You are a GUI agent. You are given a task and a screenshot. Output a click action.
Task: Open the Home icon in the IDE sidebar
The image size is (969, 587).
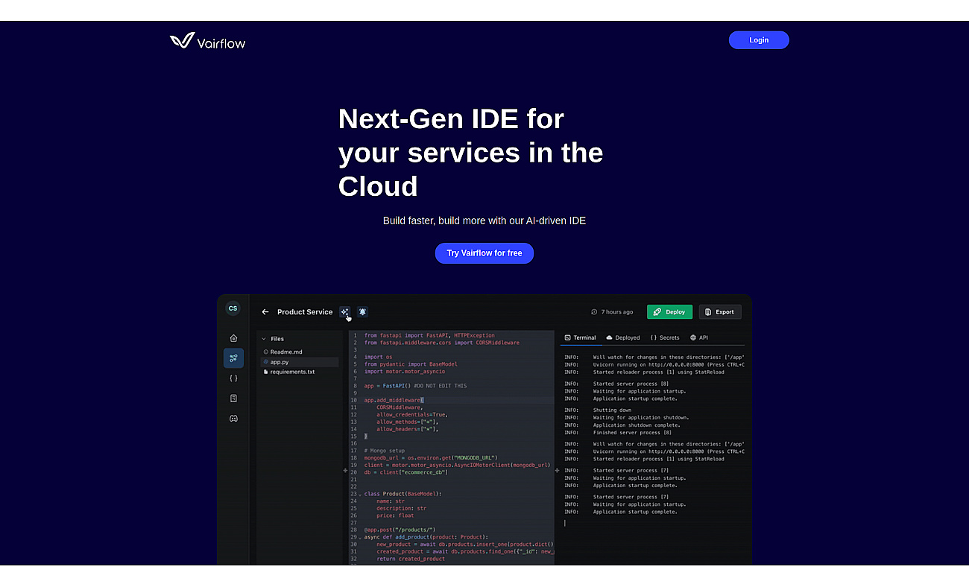(x=233, y=338)
